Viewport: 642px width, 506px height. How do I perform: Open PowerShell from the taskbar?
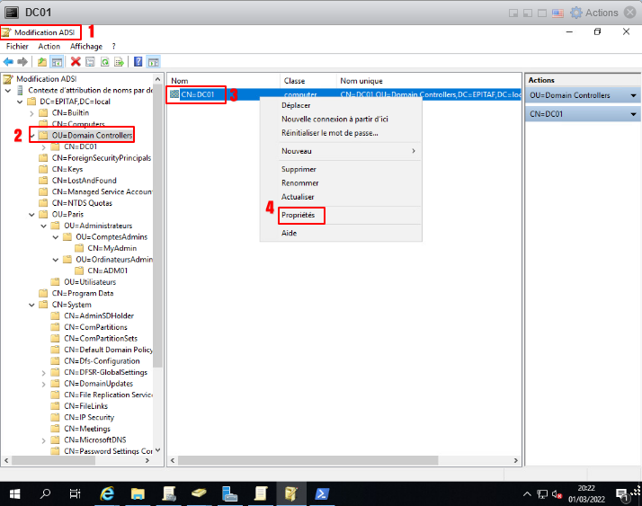tap(321, 493)
